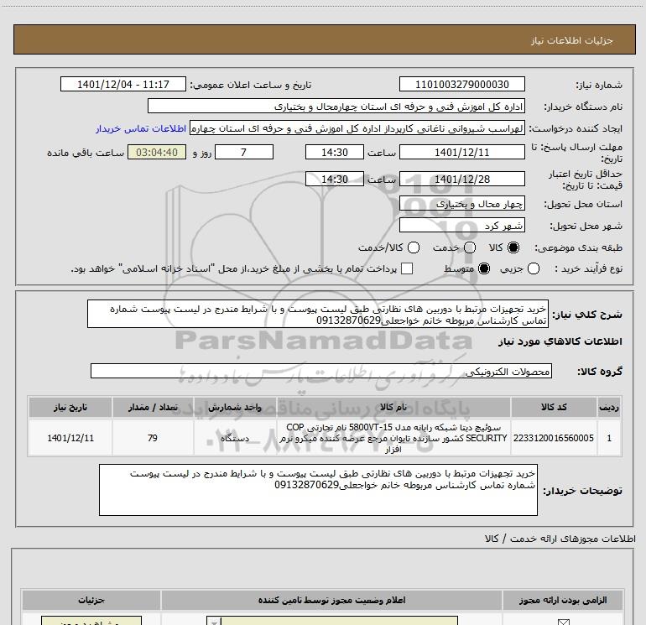Viewport: 646px width, 625px height.
Task: Click the buyer organization name field
Action: (336, 107)
